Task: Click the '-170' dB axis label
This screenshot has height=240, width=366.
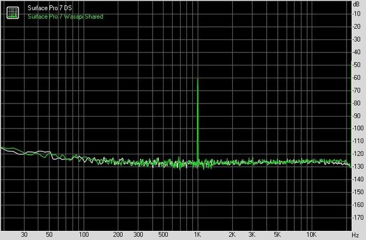Action: click(358, 218)
